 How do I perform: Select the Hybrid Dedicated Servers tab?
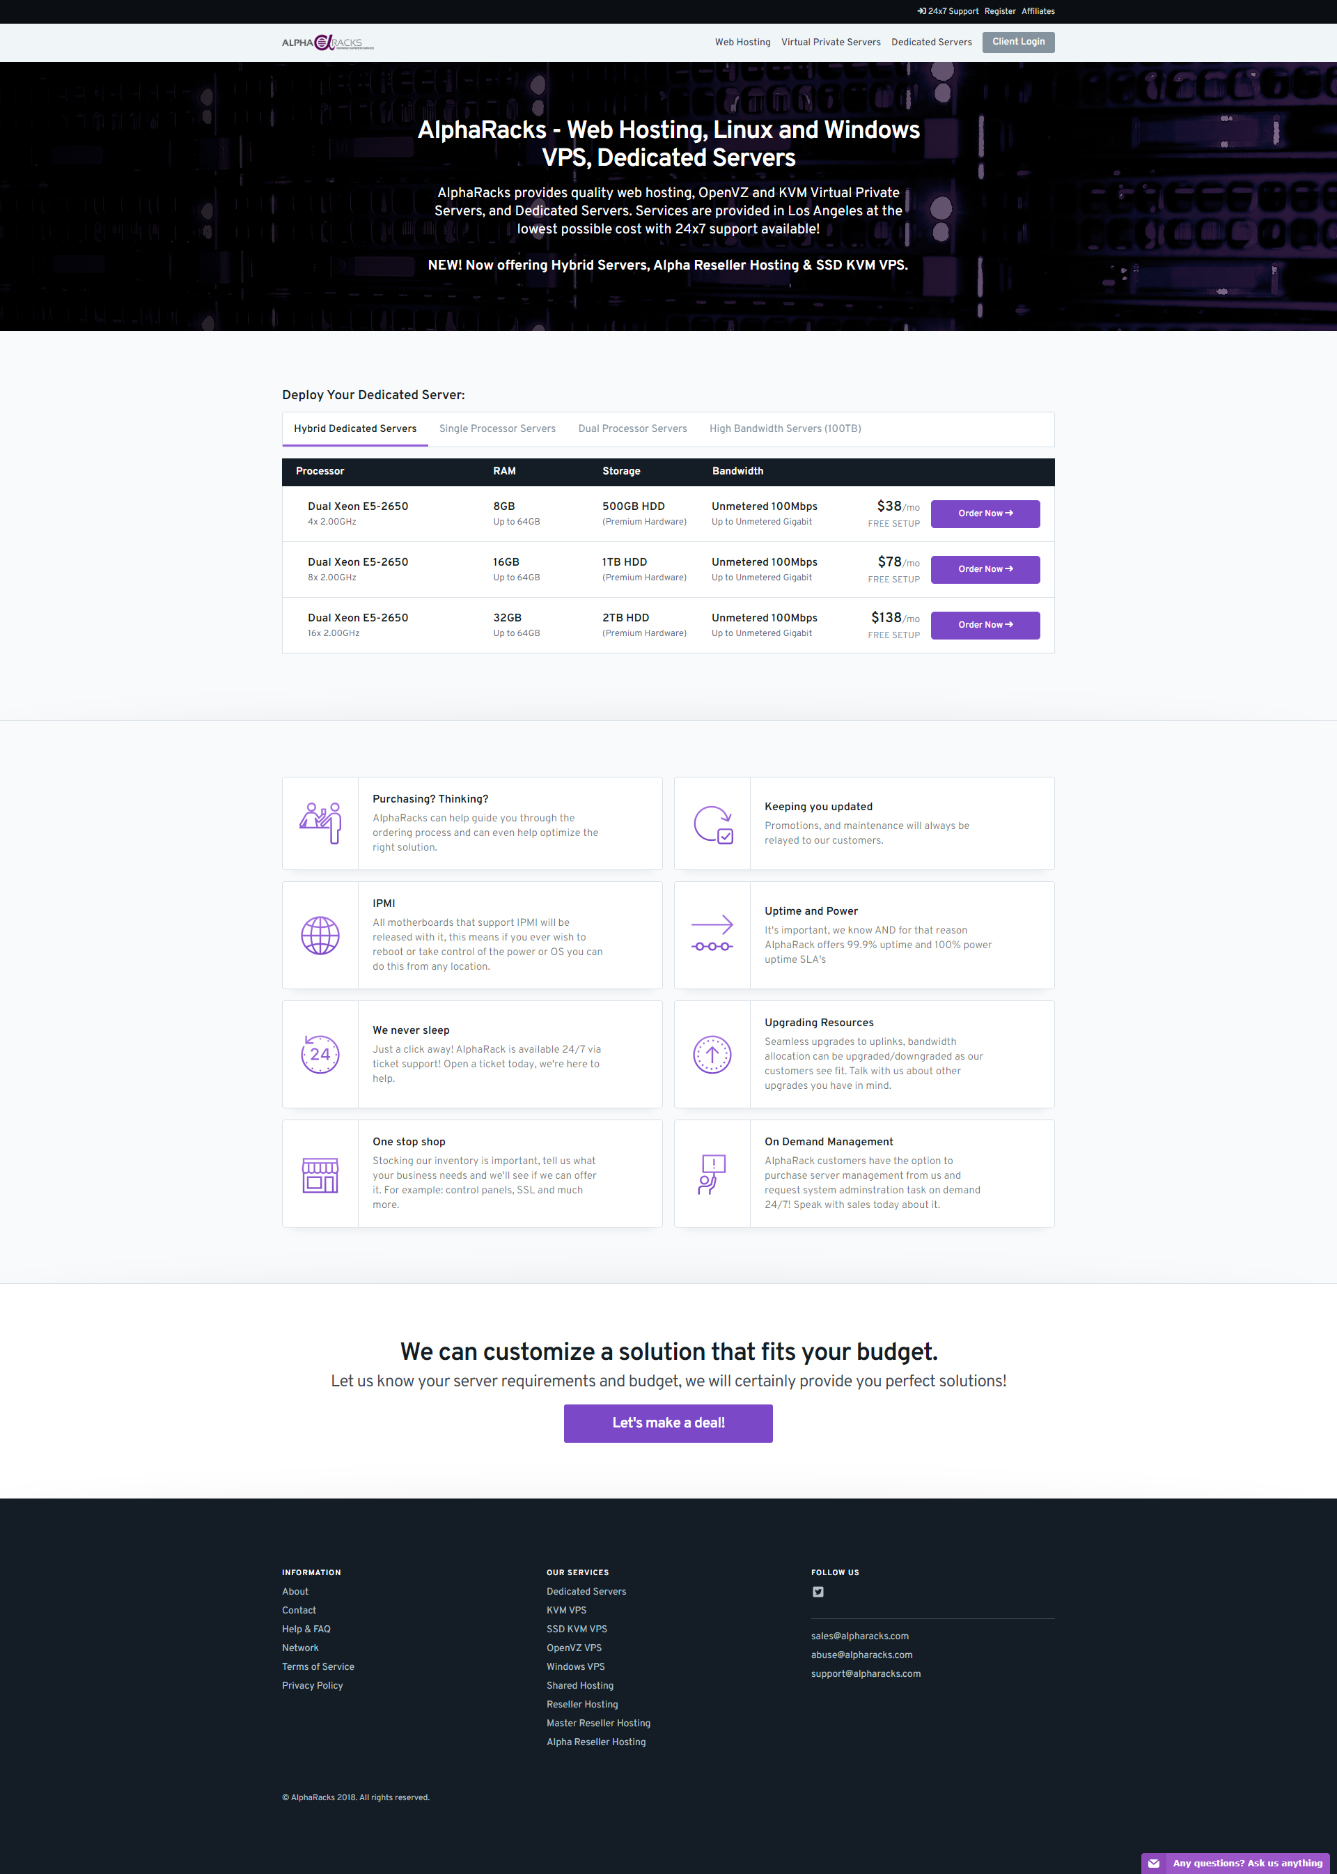(x=355, y=428)
